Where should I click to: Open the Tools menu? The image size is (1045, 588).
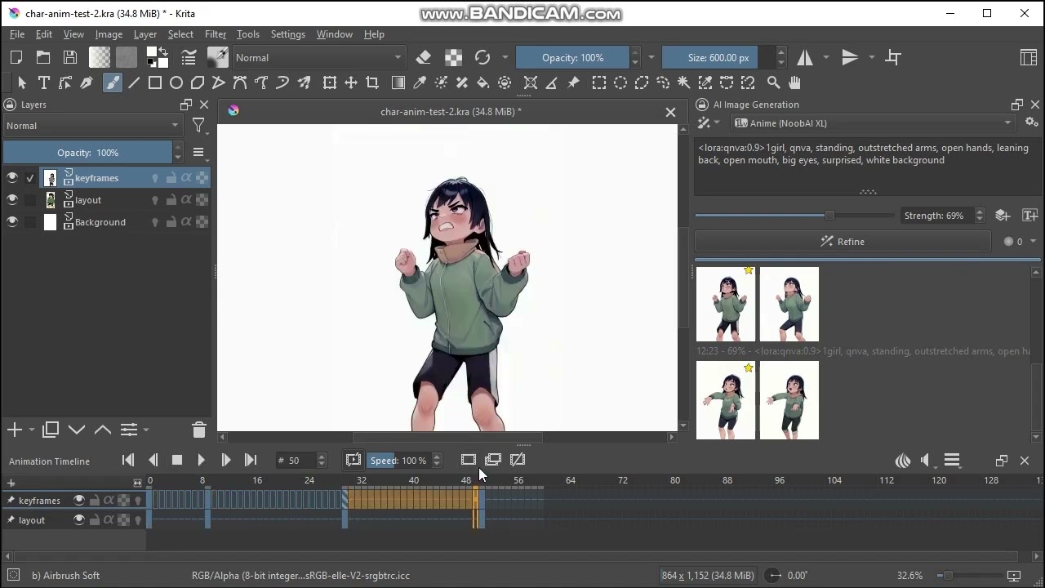(248, 34)
